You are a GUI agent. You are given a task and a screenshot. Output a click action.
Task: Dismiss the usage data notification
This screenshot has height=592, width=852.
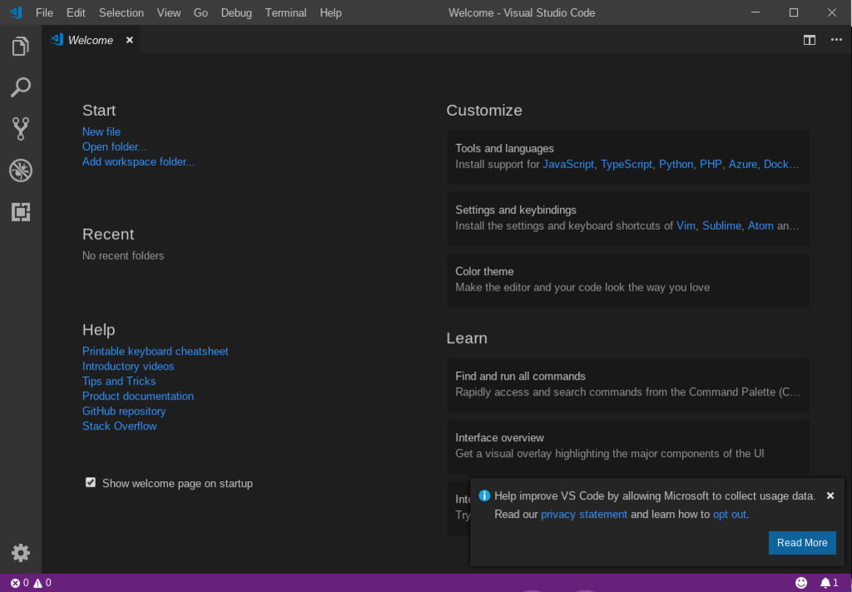click(830, 495)
